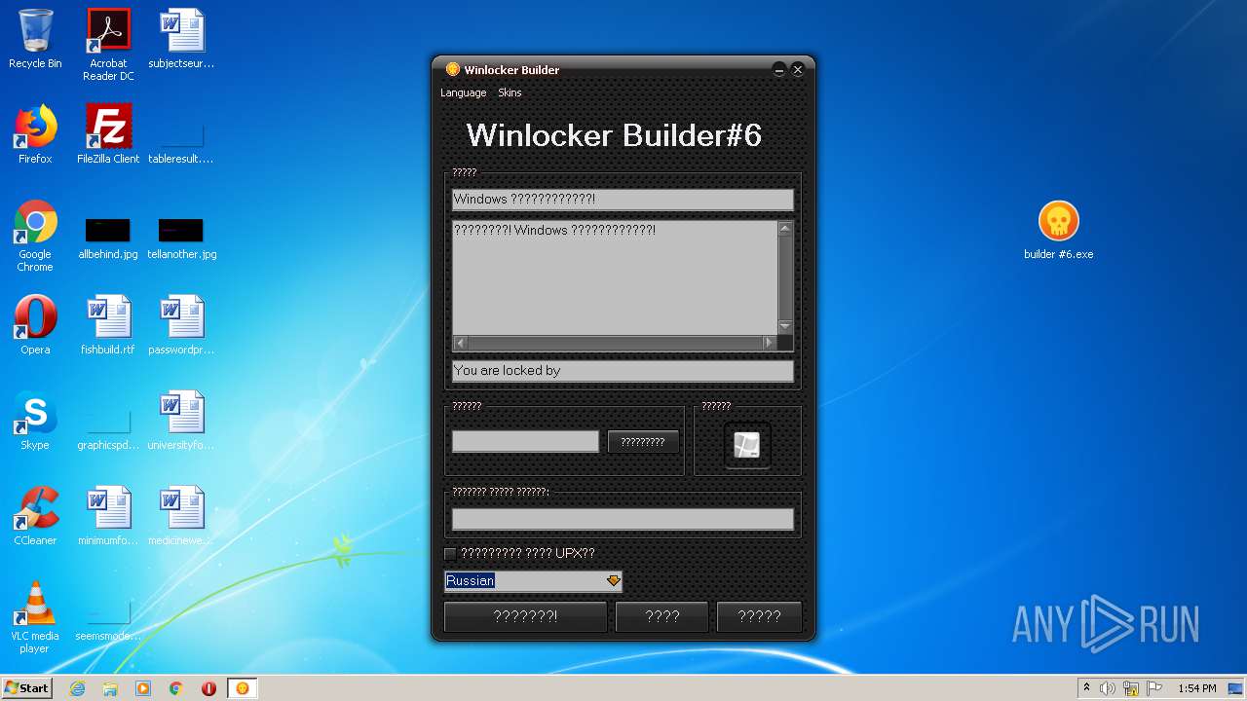Click message box scroll left arrow
Viewport: 1247px width, 701px height.
click(461, 343)
